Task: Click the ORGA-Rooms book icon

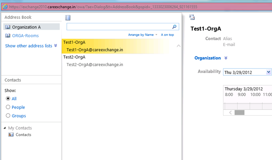Action: click(x=8, y=36)
